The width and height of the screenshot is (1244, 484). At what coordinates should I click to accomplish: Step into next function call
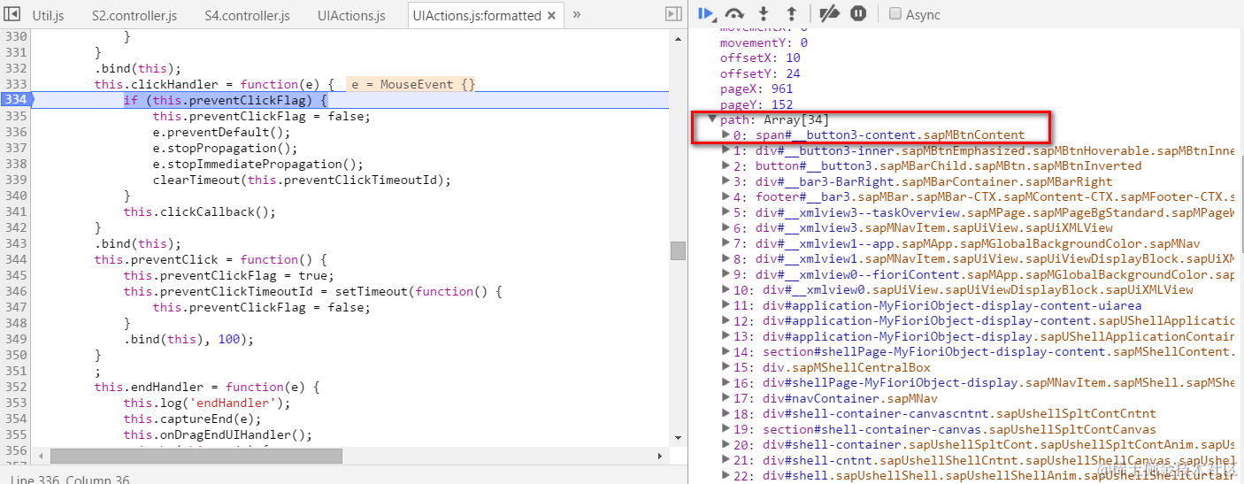pyautogui.click(x=764, y=14)
